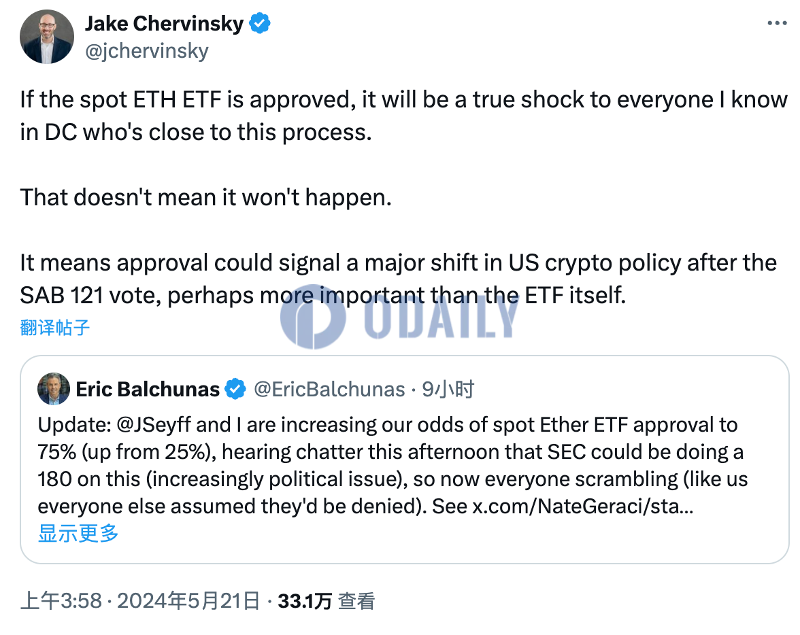
Task: Click the @JSeyff mention
Action: point(154,425)
